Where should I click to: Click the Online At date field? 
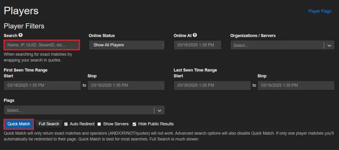pyautogui.click(x=198, y=45)
